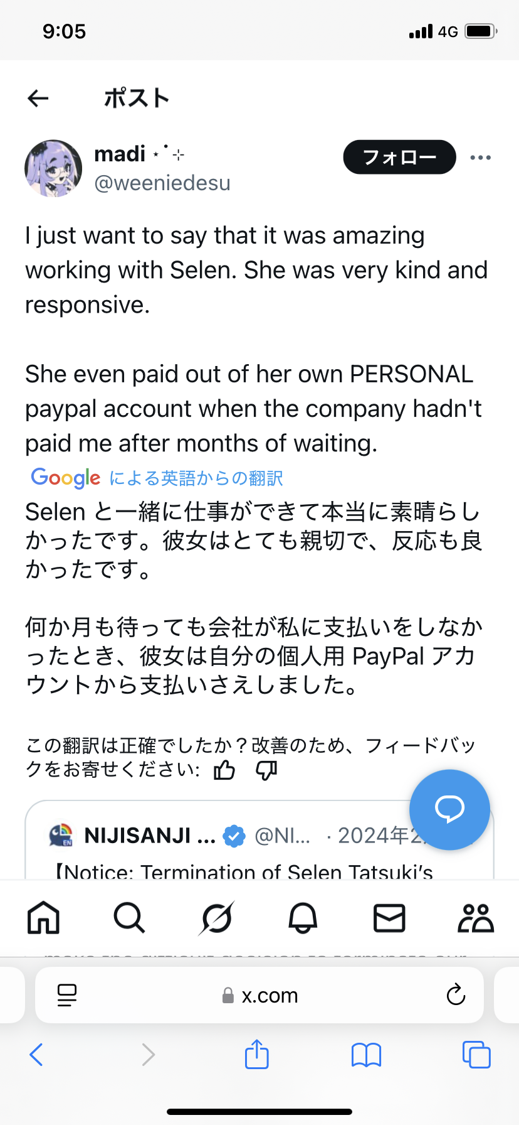
Task: Open the notifications bell
Action: 303,918
